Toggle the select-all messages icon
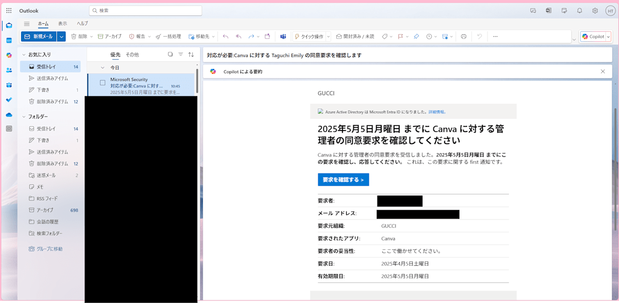Screen dimensions: 619x303 (x=170, y=54)
